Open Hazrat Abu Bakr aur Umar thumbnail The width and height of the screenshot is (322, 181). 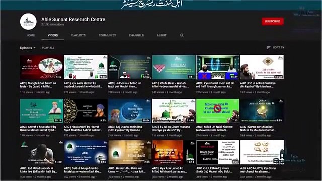point(130,152)
